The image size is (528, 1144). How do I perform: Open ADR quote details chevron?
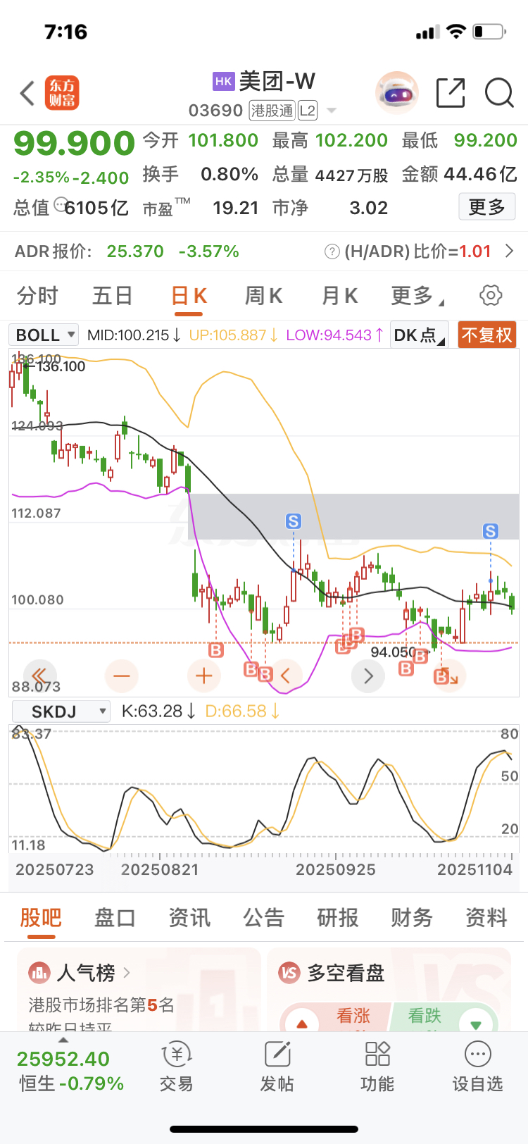[x=510, y=251]
